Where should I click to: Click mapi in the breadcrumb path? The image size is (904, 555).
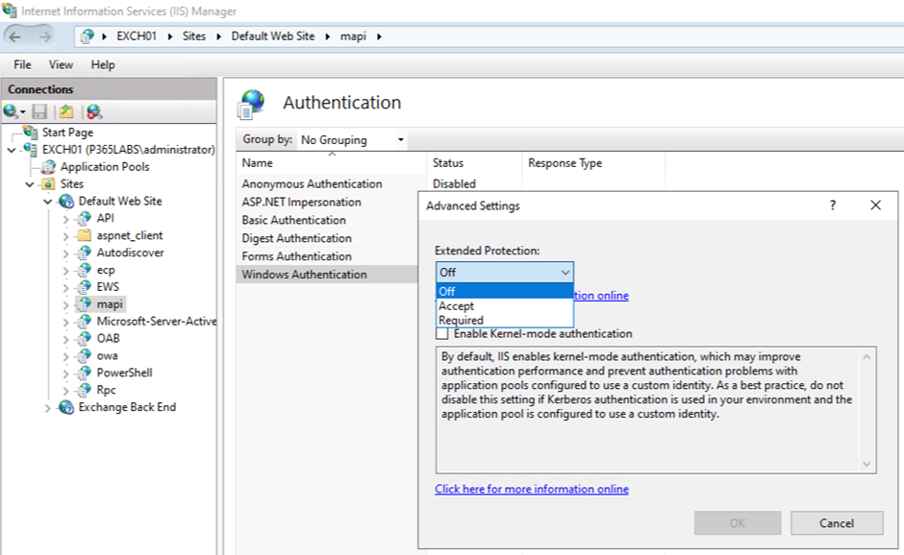353,36
